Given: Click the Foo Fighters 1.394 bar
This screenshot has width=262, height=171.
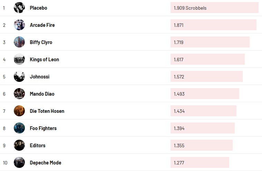Looking at the screenshot, I should tap(202, 128).
